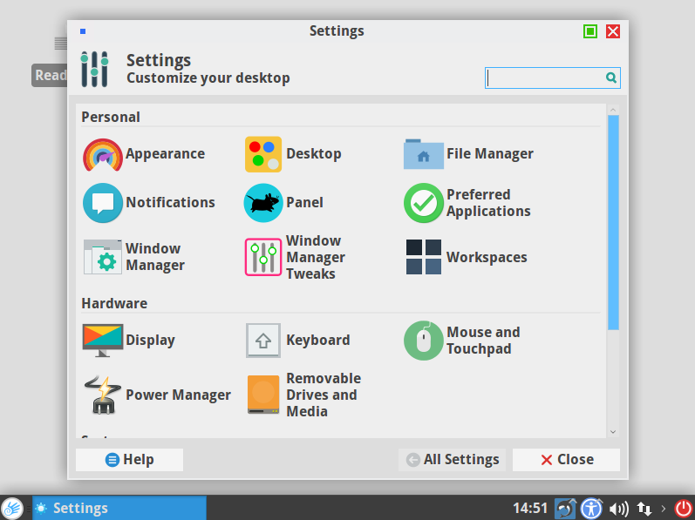This screenshot has height=520, width=695.
Task: Click the volume icon in taskbar
Action: pyautogui.click(x=618, y=508)
